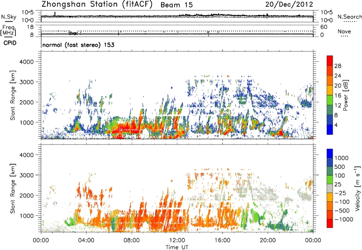Click the 'Time UT' axis title
The height and width of the screenshot is (250, 362).
(x=177, y=247)
